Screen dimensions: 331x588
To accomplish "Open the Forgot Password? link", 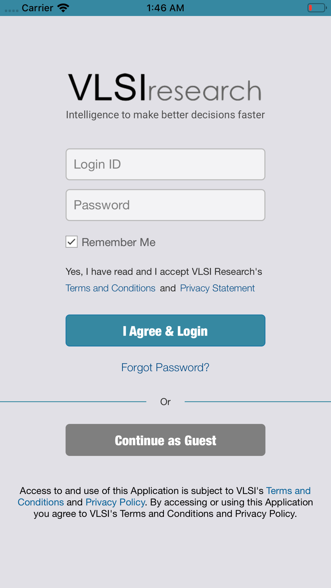I will click(x=165, y=367).
